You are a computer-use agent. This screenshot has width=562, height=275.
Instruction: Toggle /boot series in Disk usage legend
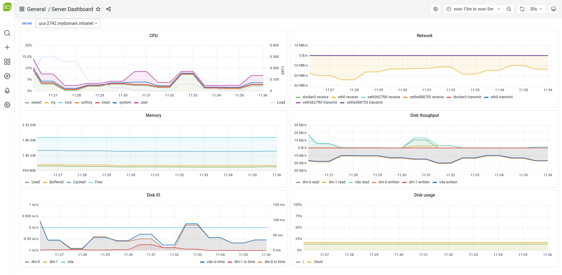[318, 262]
